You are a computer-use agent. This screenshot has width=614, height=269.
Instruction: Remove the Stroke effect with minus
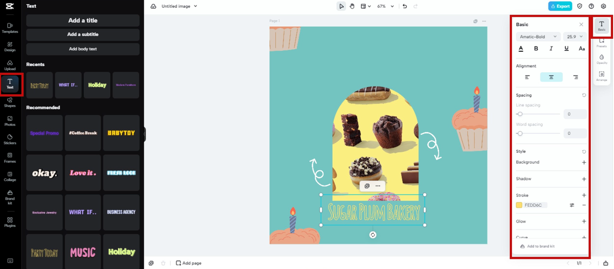[584, 205]
